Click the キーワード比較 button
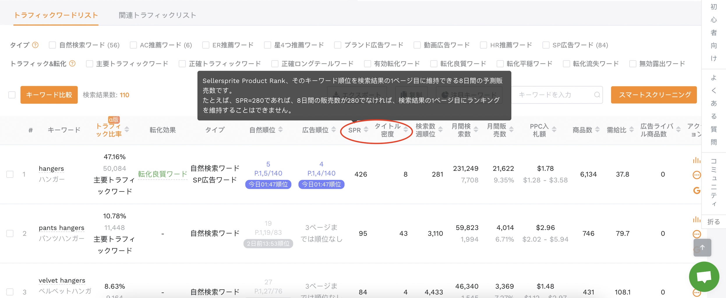The width and height of the screenshot is (726, 298). coord(49,95)
